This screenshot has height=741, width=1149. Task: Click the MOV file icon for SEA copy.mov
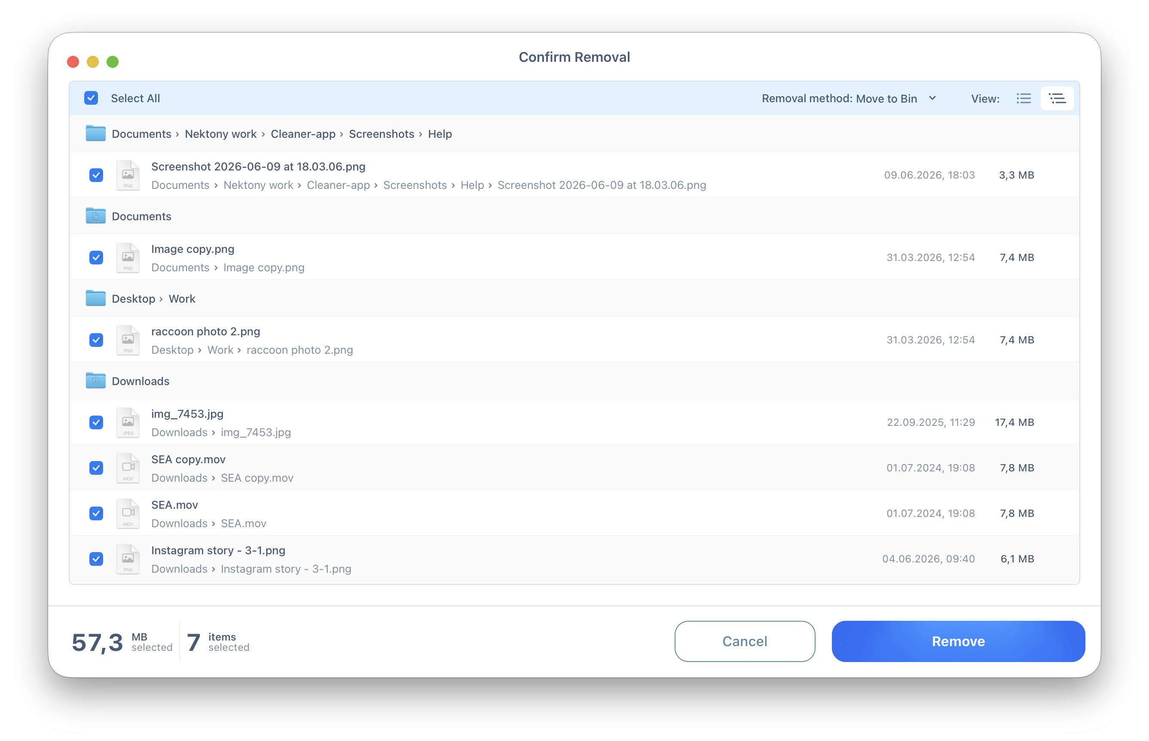(128, 468)
